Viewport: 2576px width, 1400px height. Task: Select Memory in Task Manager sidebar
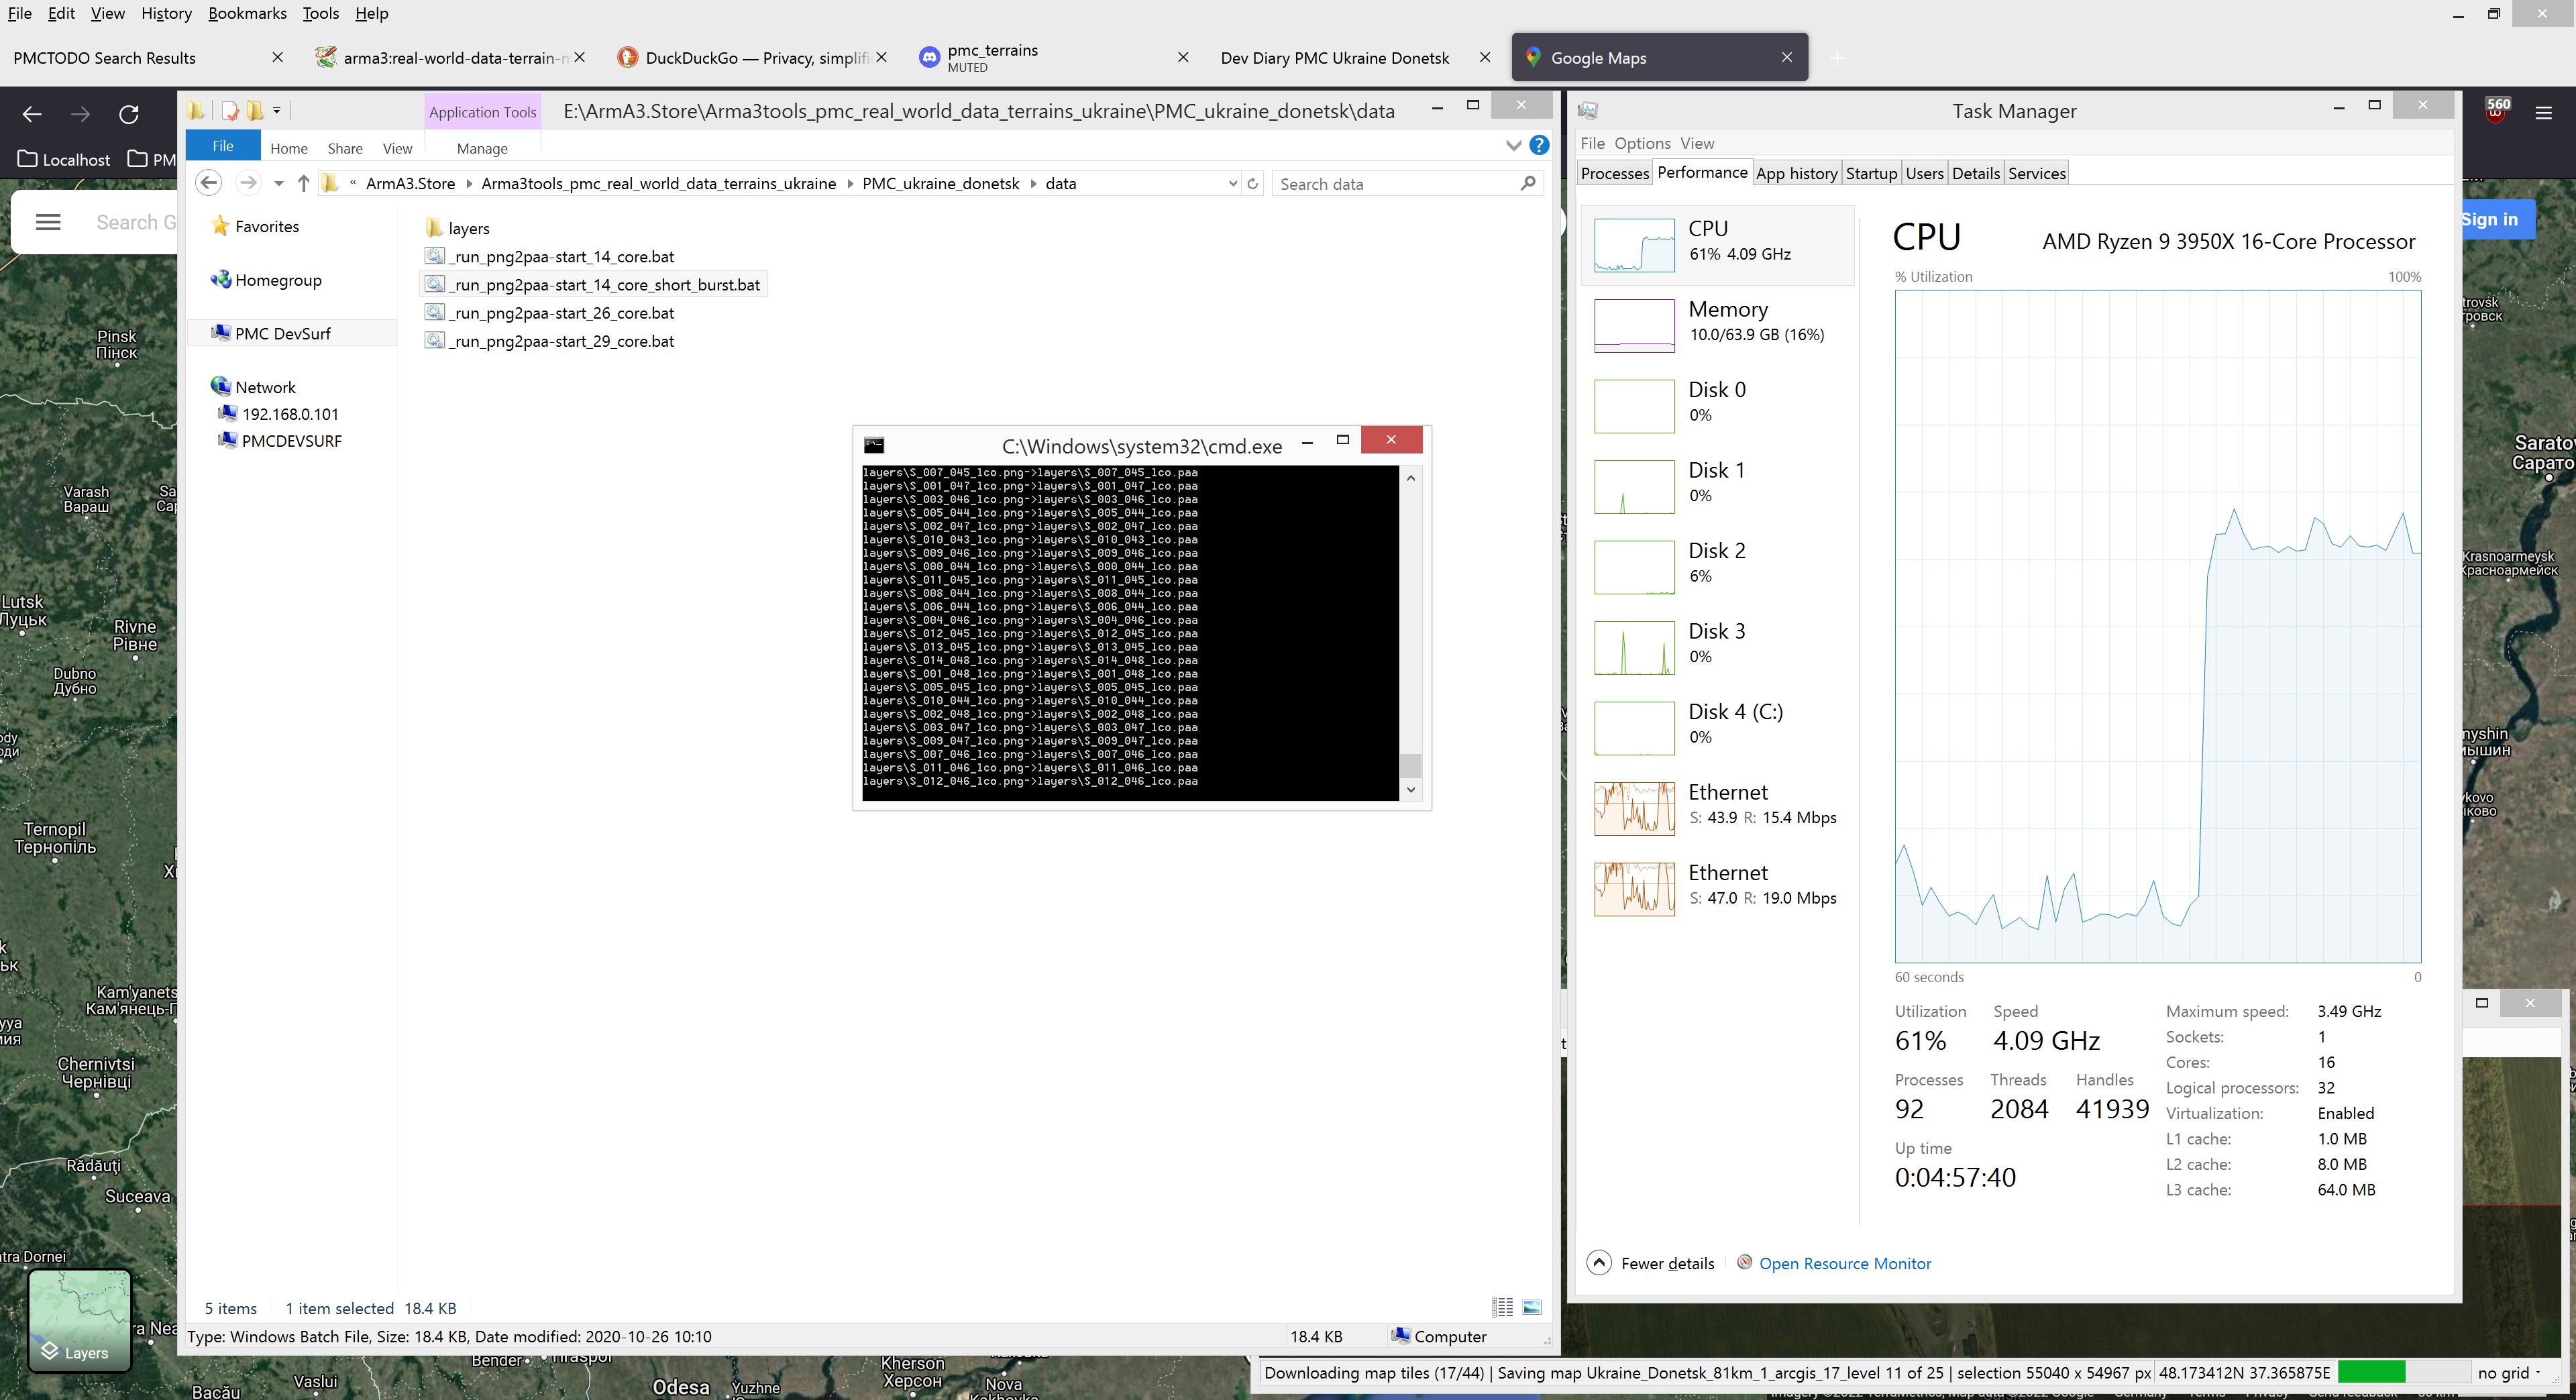click(x=1718, y=325)
